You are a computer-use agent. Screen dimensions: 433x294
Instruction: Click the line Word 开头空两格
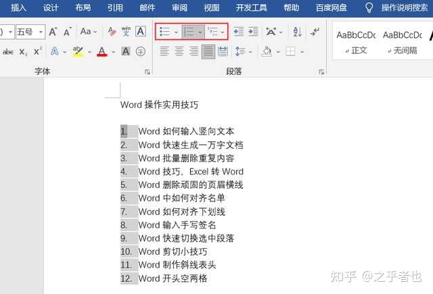(173, 278)
